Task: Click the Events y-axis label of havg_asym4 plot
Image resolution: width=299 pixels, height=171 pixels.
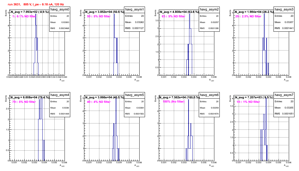Action: (6, 98)
